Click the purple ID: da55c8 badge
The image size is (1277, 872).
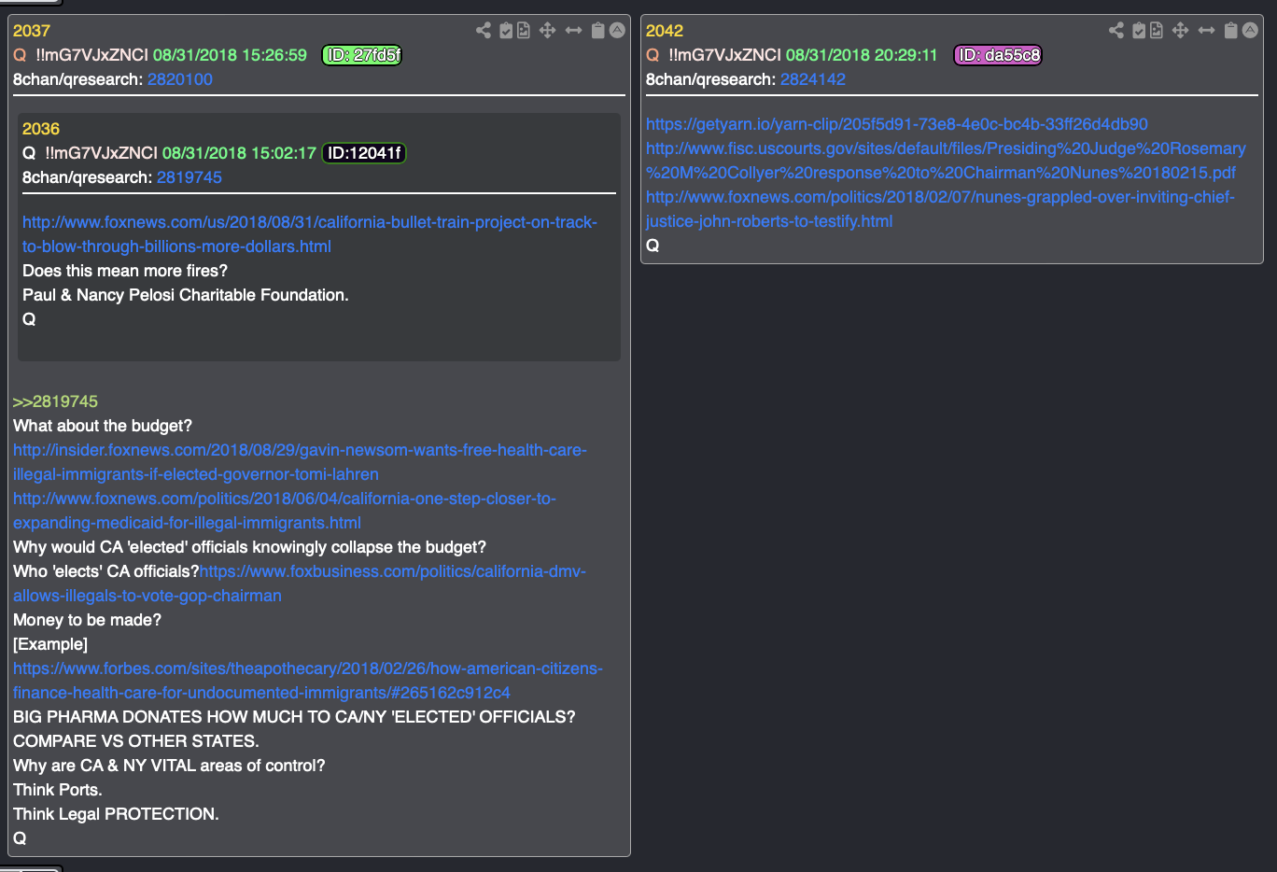(x=997, y=55)
